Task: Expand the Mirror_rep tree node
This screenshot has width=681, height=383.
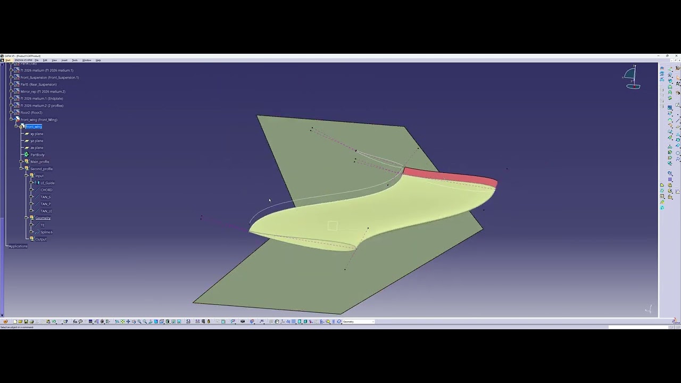Action: point(11,91)
